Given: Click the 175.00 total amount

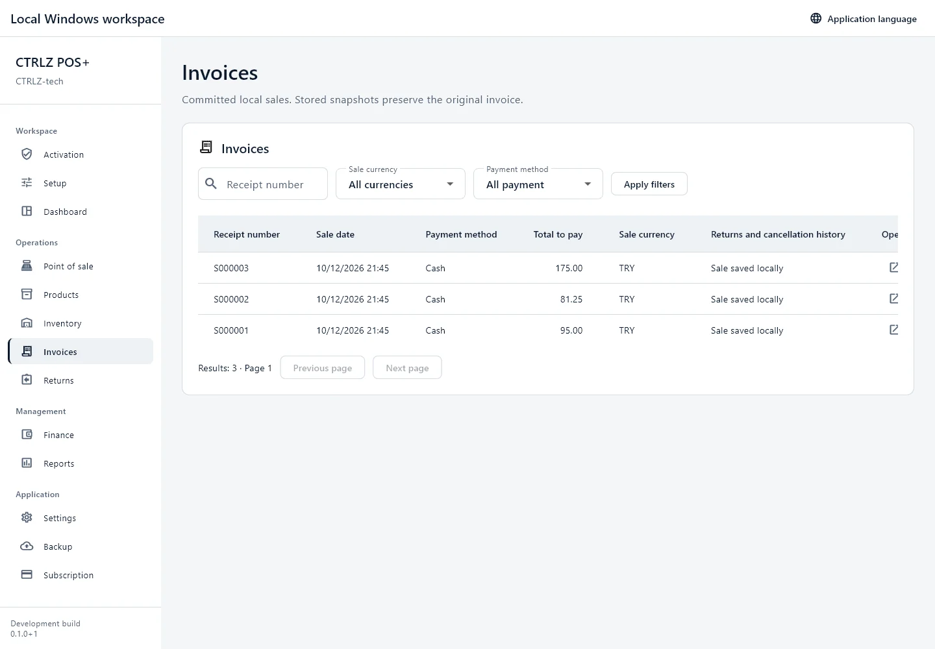Looking at the screenshot, I should (x=569, y=268).
